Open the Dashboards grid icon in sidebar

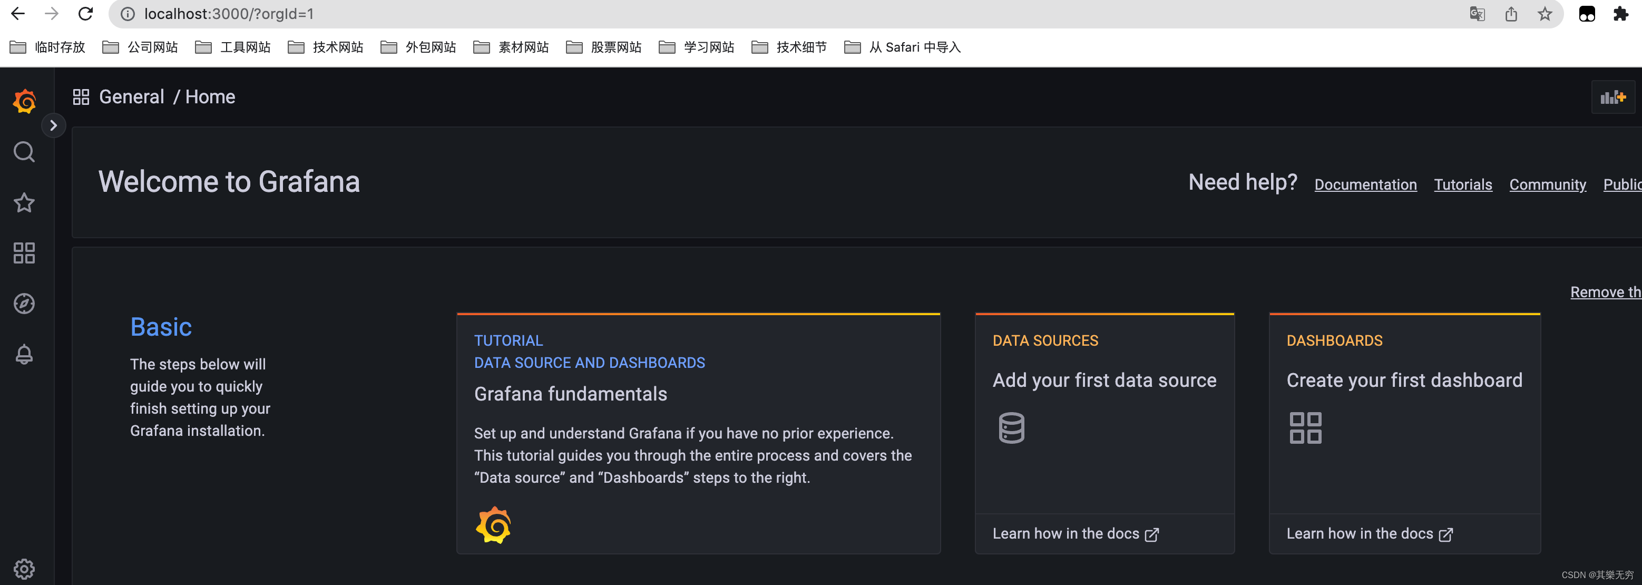pyautogui.click(x=24, y=253)
